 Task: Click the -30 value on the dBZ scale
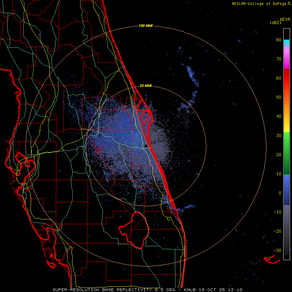[277, 250]
